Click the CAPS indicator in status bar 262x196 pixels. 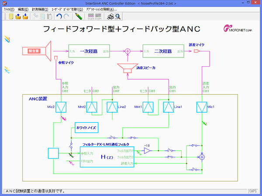[253, 191]
